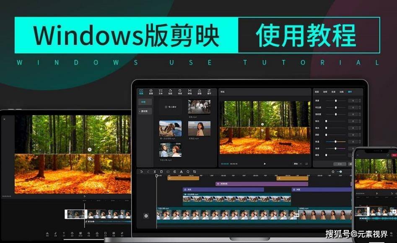397x243 pixels.
Task: Close the editor on the tablet with X
Action: 4,119
